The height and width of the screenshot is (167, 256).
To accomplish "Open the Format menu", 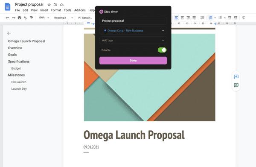I will point(56,10).
